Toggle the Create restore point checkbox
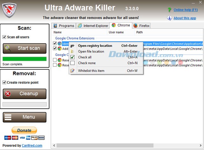204x150 pixels. coord(4,82)
